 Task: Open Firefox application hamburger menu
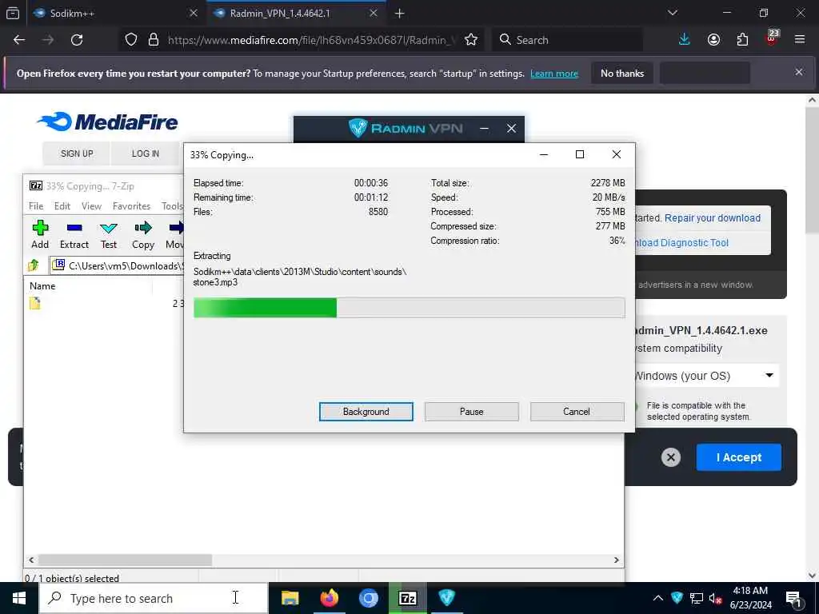click(x=800, y=40)
